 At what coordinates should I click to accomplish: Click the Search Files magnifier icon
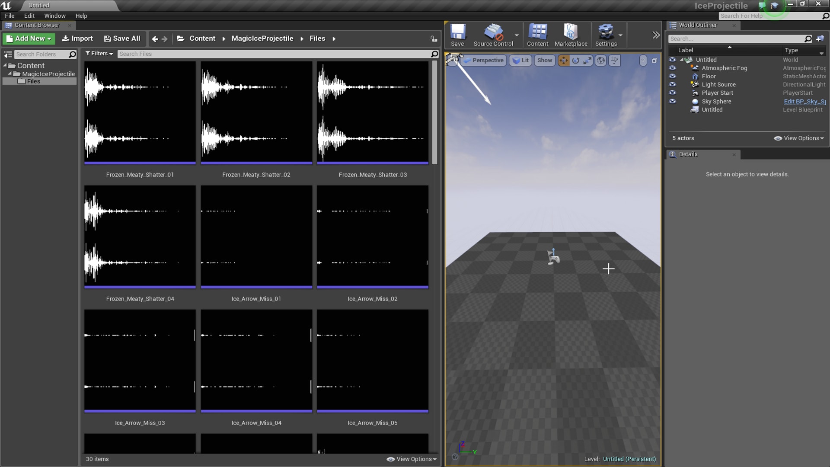pos(435,54)
